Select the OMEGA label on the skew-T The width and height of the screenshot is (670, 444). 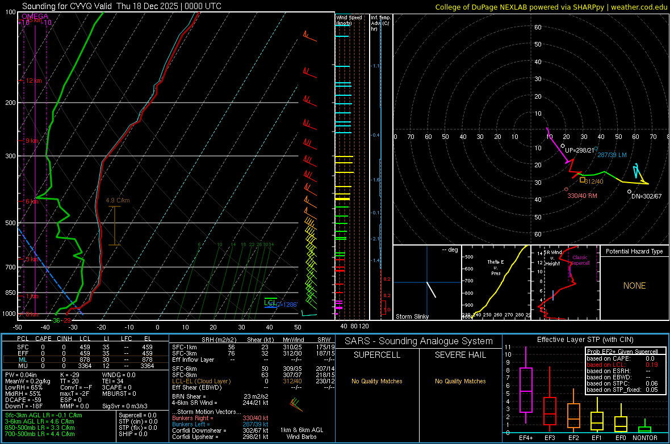[x=35, y=16]
